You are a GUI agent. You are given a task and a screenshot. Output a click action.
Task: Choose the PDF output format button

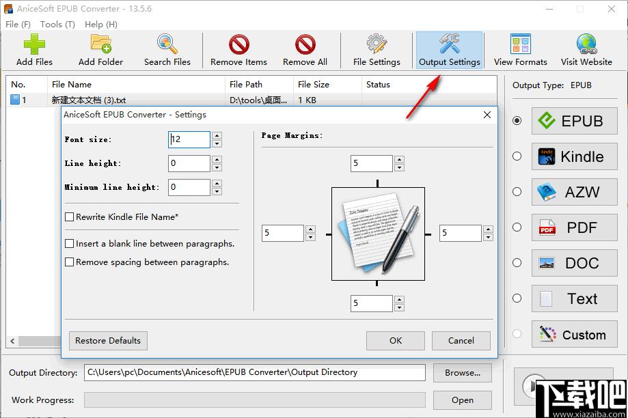[x=574, y=227]
